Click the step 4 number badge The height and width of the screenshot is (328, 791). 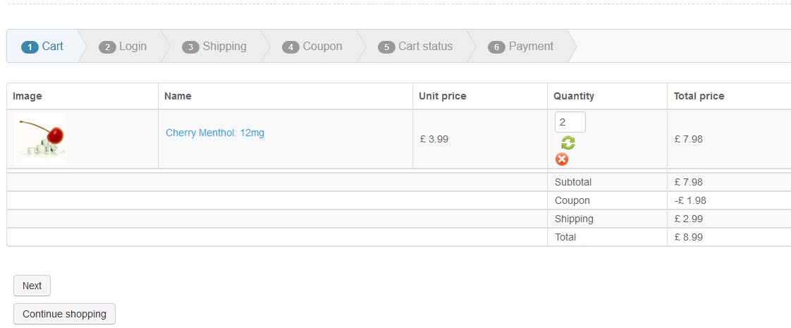point(290,47)
